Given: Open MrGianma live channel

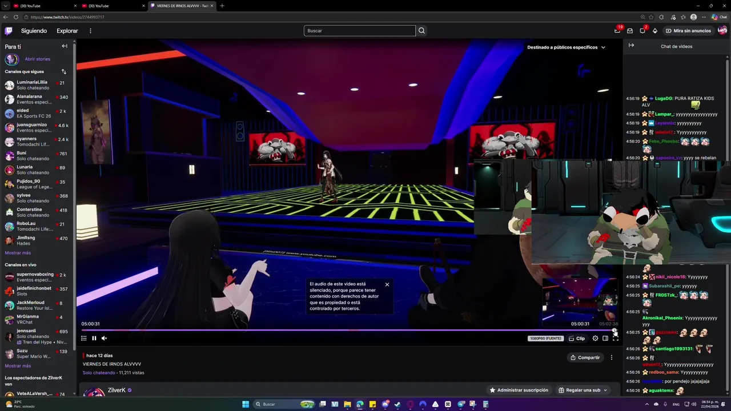Looking at the screenshot, I should [x=37, y=319].
